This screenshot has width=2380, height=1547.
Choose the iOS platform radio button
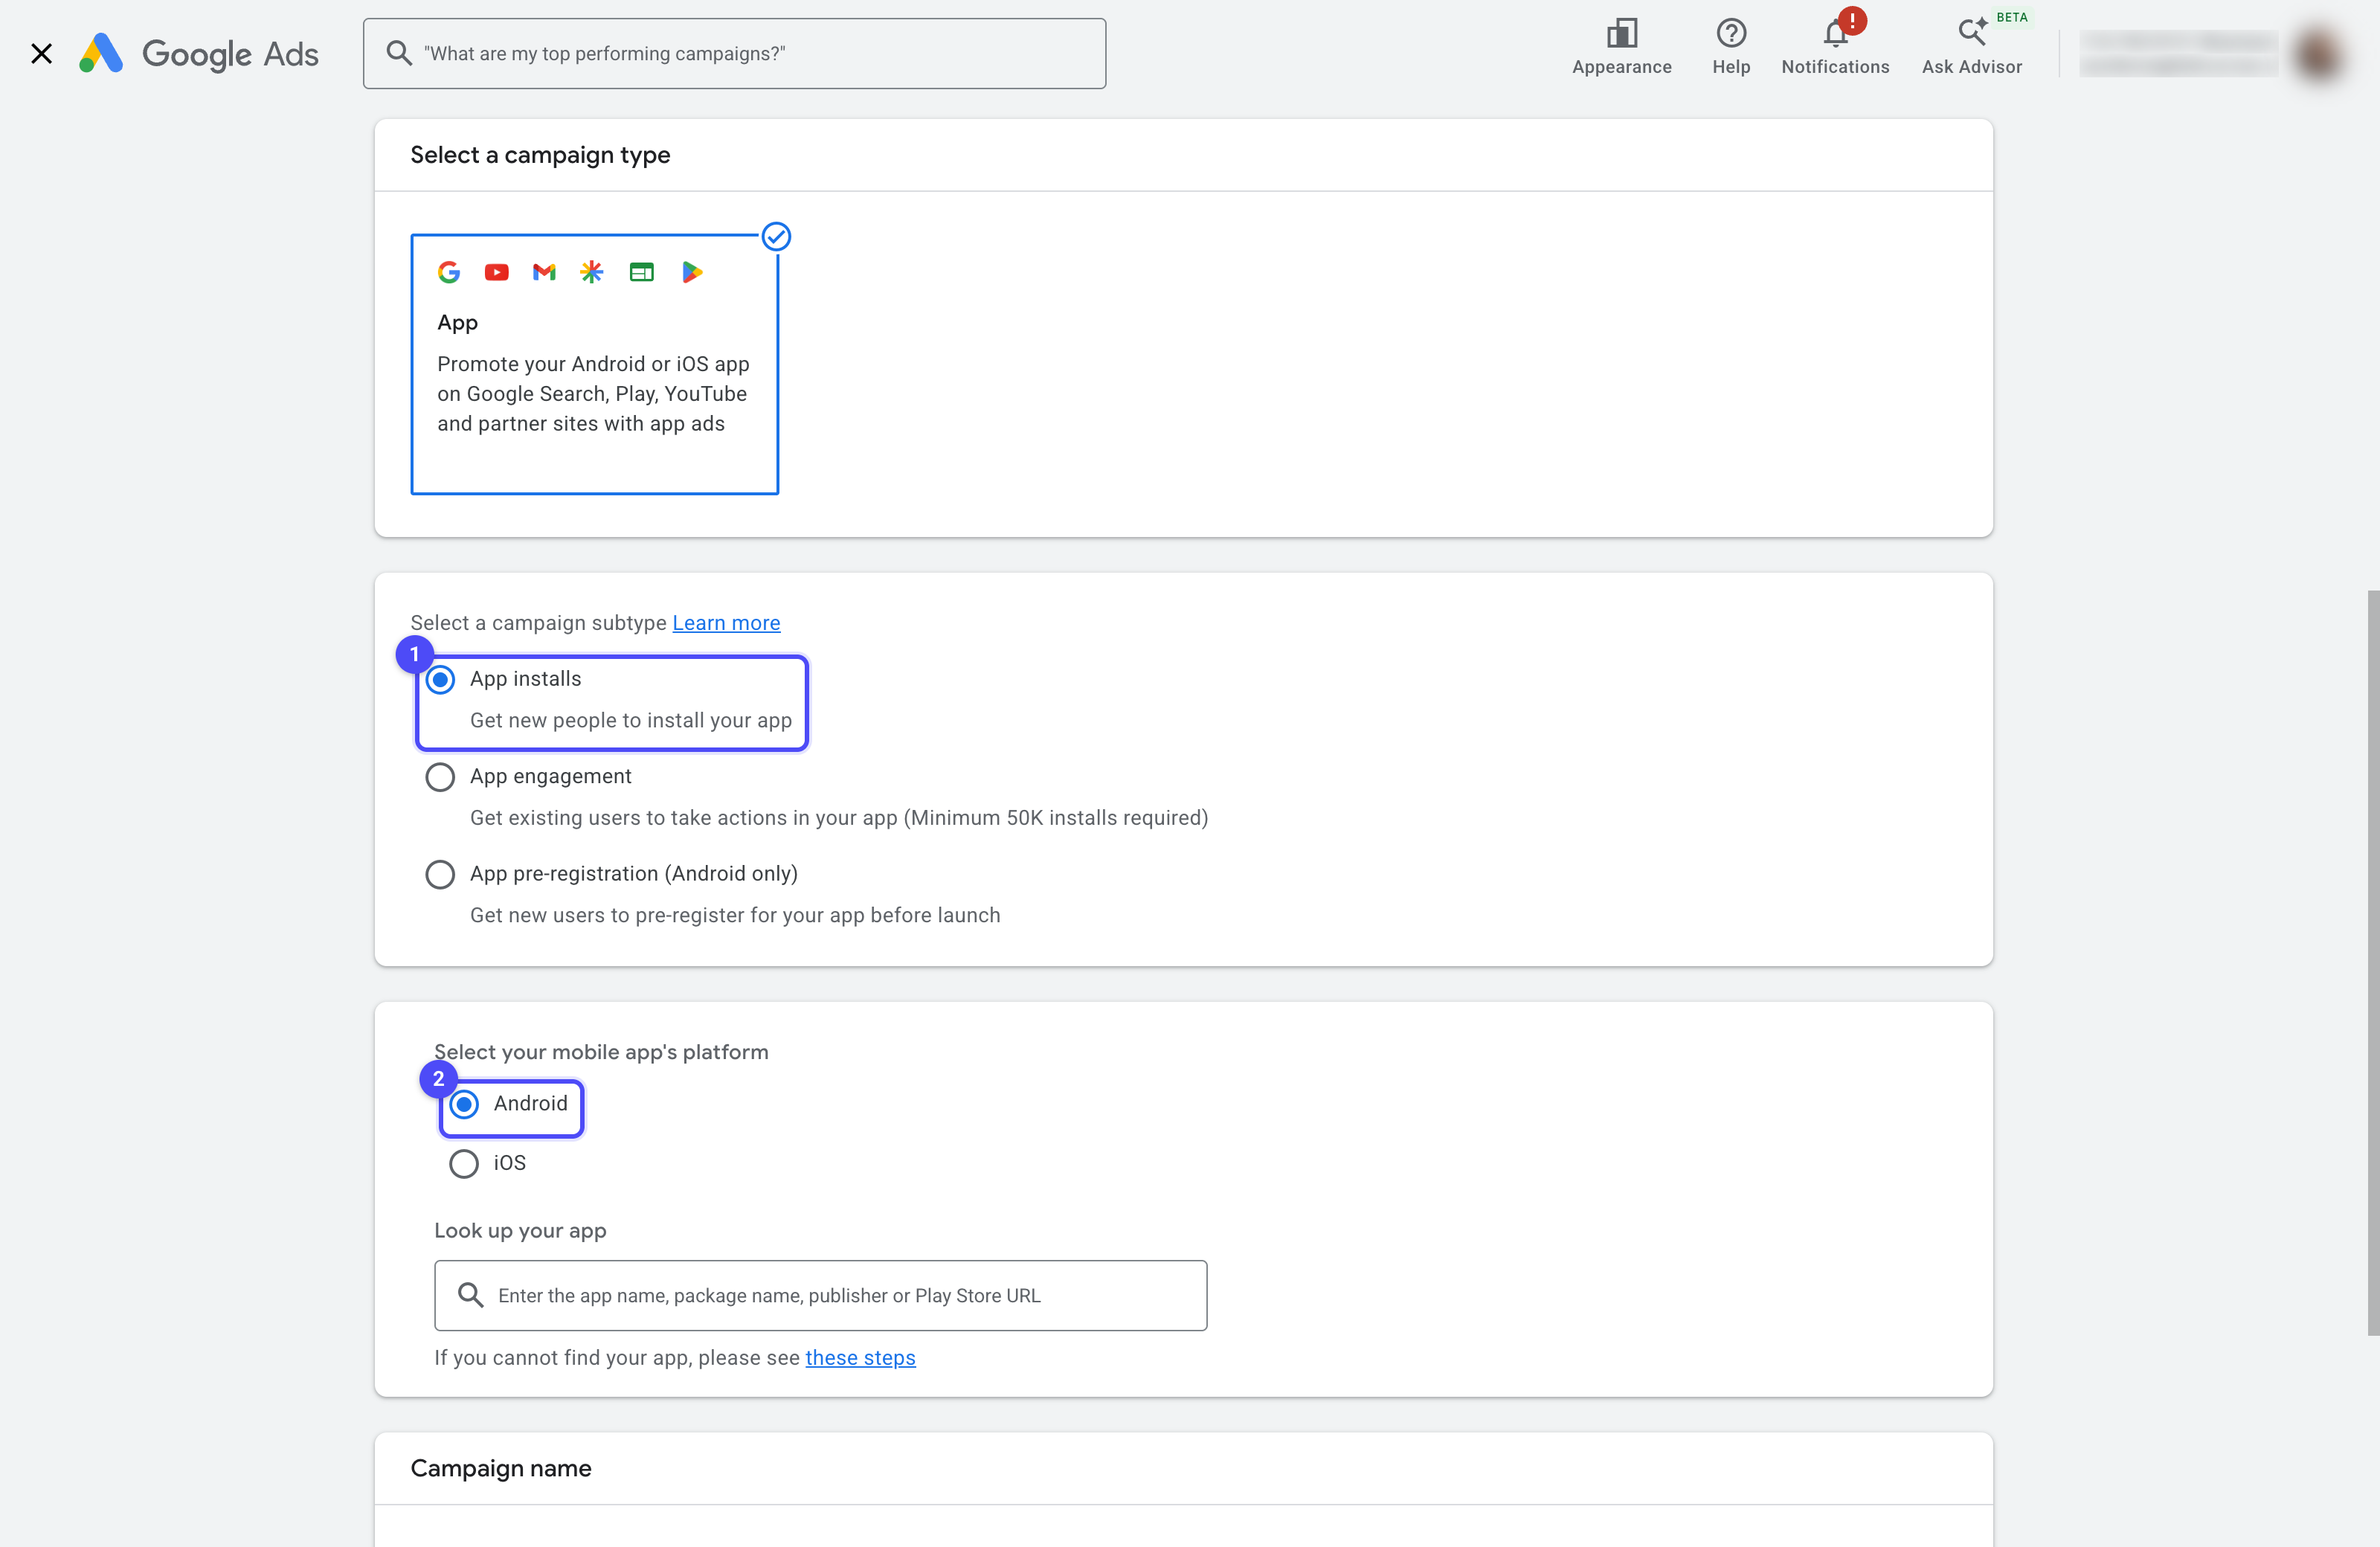click(x=464, y=1164)
